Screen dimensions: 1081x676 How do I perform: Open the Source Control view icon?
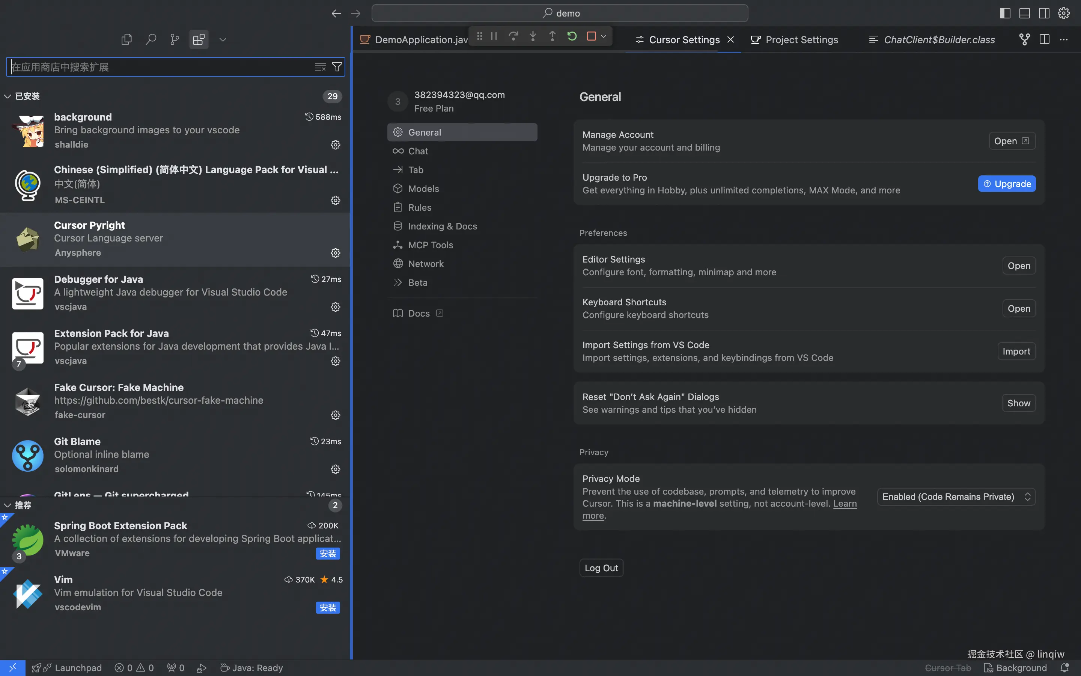point(175,40)
